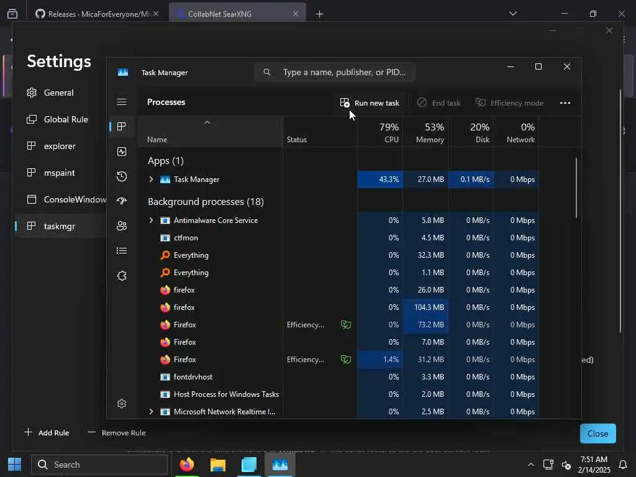
Task: Open File Explorer from the taskbar
Action: click(x=218, y=465)
